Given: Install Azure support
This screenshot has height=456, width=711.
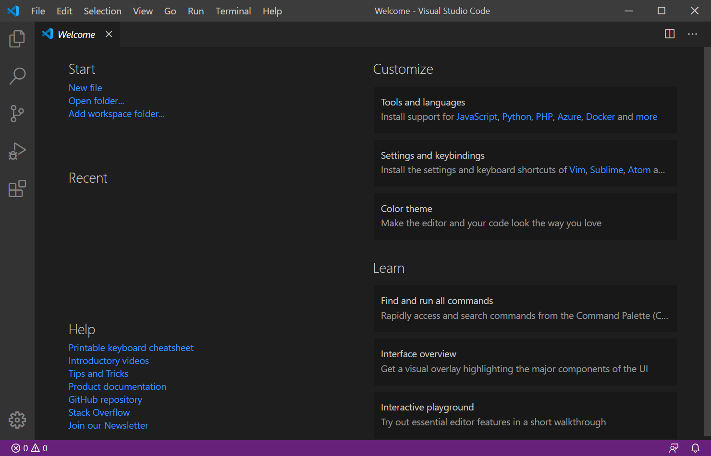Looking at the screenshot, I should coord(569,117).
